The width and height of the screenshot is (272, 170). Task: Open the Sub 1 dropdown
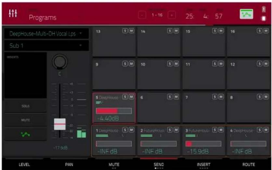(46, 45)
